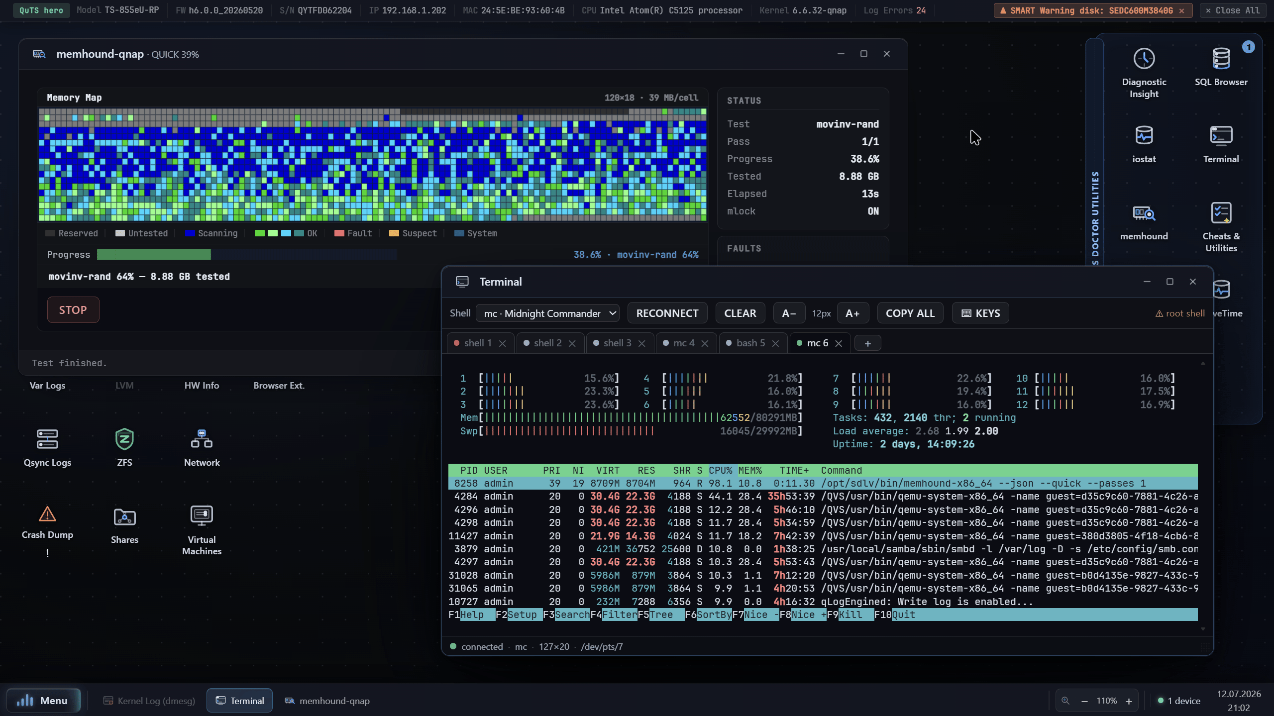Stop the memory test with STOP
1274x716 pixels.
click(x=73, y=309)
